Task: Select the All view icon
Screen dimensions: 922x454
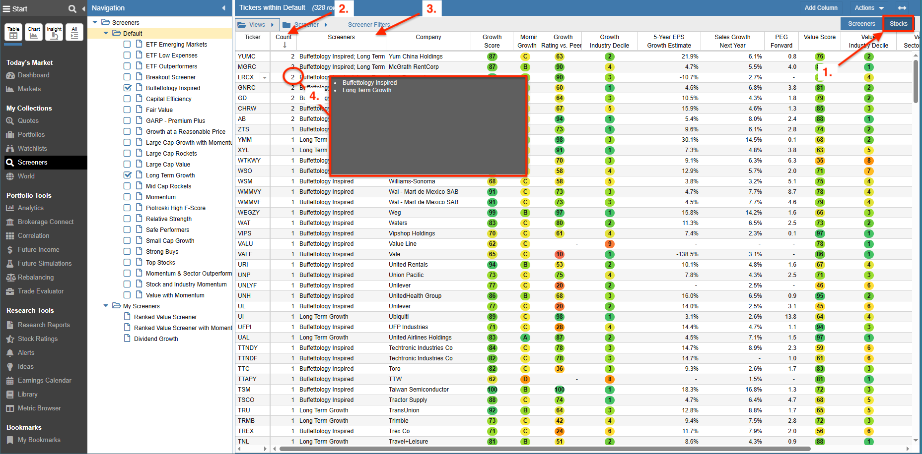Action: [74, 32]
